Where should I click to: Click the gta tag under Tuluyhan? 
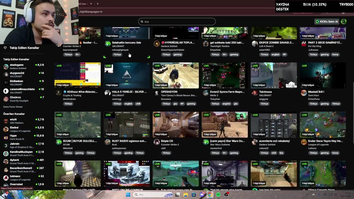[236, 104]
